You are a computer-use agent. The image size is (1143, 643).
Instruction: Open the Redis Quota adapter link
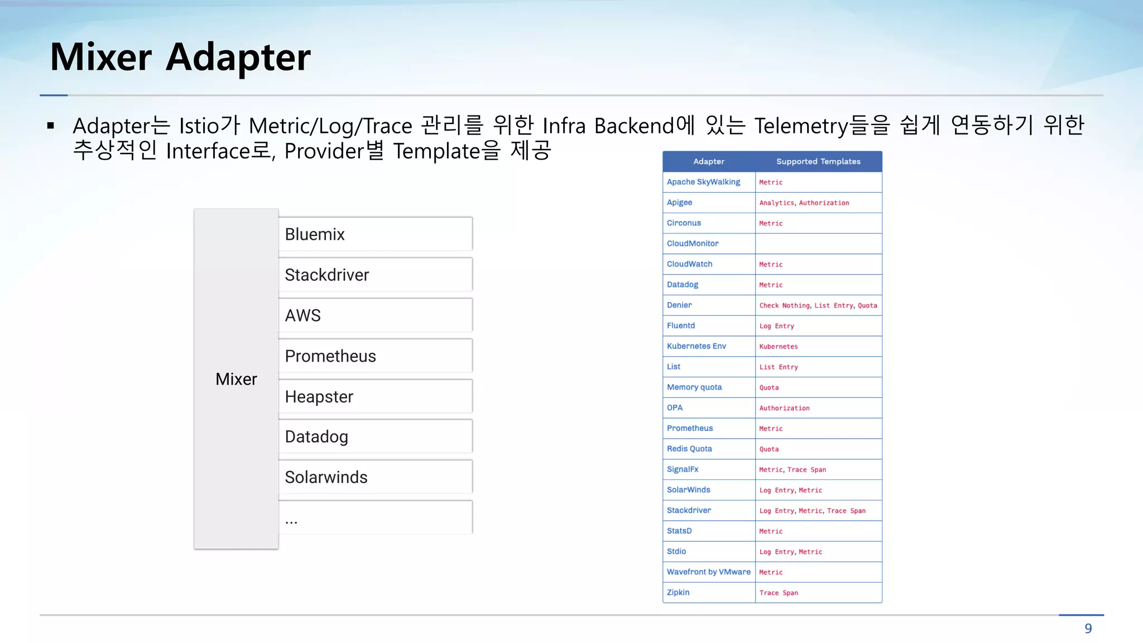(689, 449)
